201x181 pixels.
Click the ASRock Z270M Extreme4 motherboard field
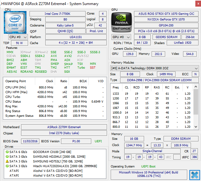(64, 127)
